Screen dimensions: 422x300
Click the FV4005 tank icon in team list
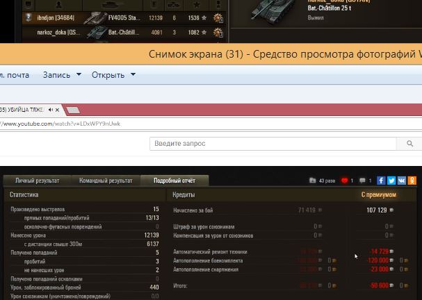pos(95,18)
